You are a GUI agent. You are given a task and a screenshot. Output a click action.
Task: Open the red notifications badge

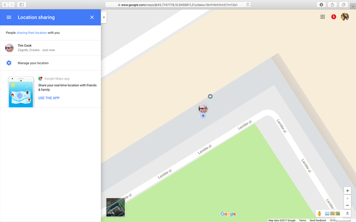(x=333, y=17)
